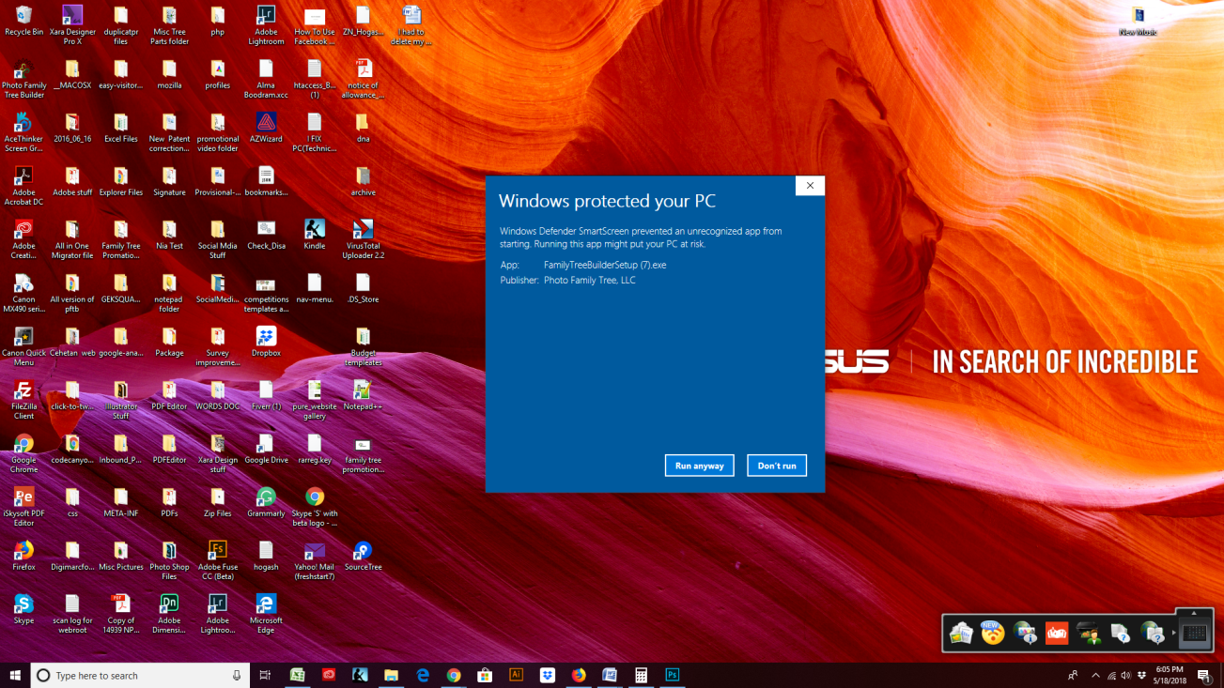The width and height of the screenshot is (1224, 688).
Task: Show hidden system tray icons
Action: coord(1095,675)
